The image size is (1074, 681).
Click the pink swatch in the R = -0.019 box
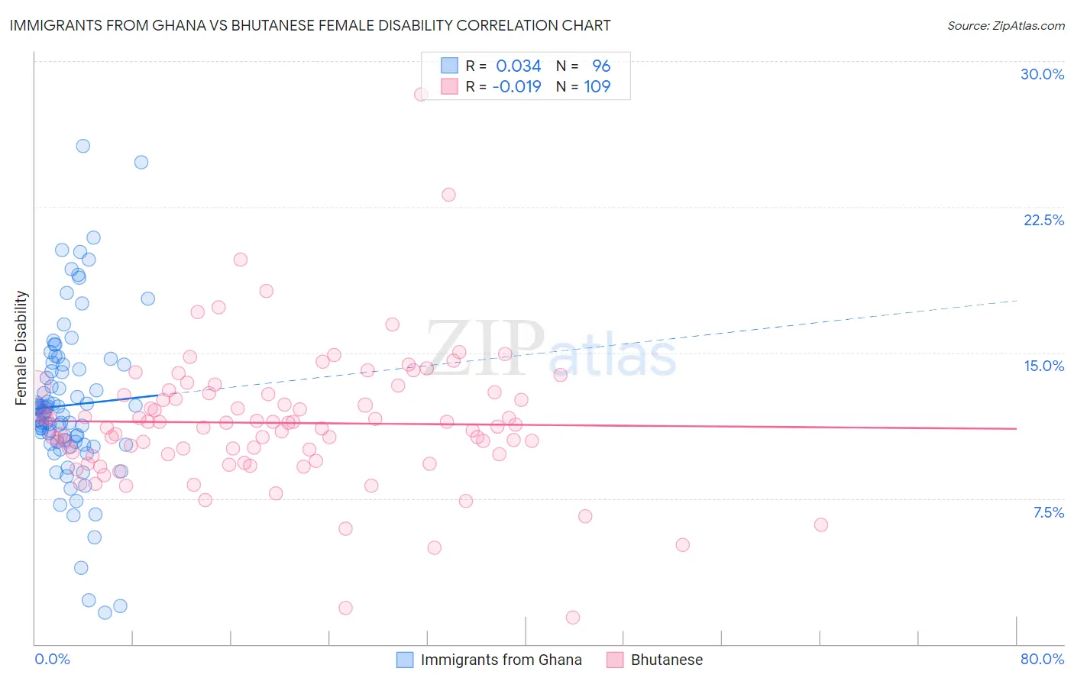click(x=449, y=86)
